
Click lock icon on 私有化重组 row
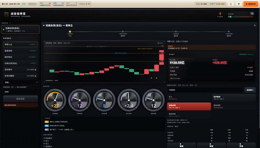pyautogui.click(x=35, y=76)
